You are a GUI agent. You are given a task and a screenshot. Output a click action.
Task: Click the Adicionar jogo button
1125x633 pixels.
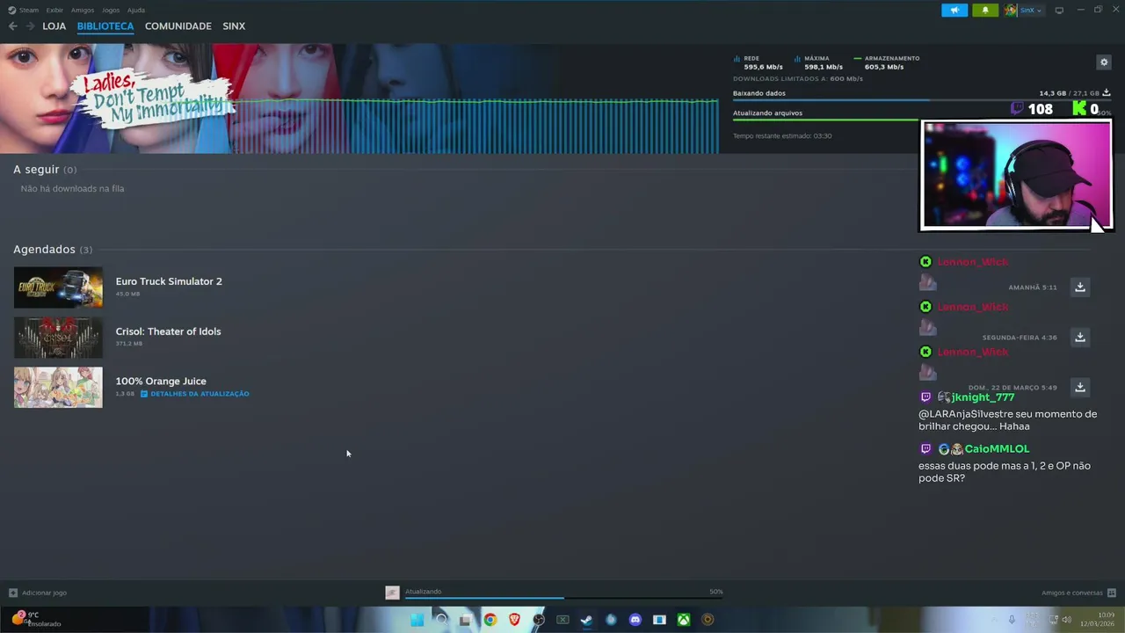[x=37, y=593]
